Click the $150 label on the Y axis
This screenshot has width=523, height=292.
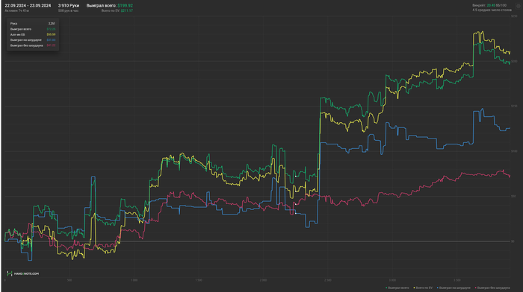(514, 106)
